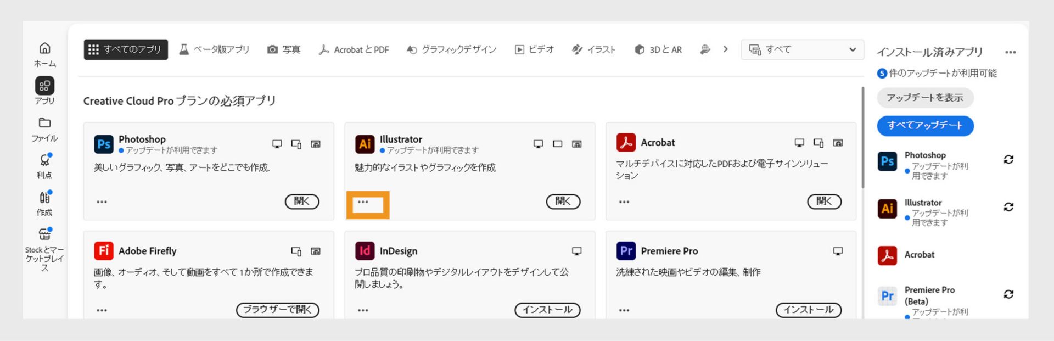The height and width of the screenshot is (341, 1054).
Task: Click the Premiere Pro card app icon
Action: tap(626, 251)
